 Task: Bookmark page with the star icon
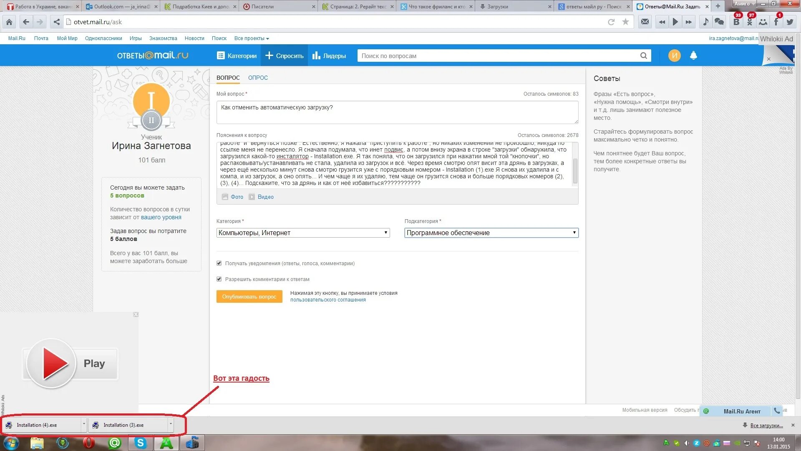coord(625,22)
